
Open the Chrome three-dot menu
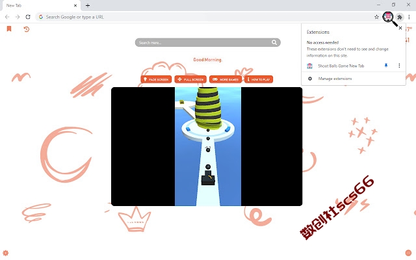point(409,17)
